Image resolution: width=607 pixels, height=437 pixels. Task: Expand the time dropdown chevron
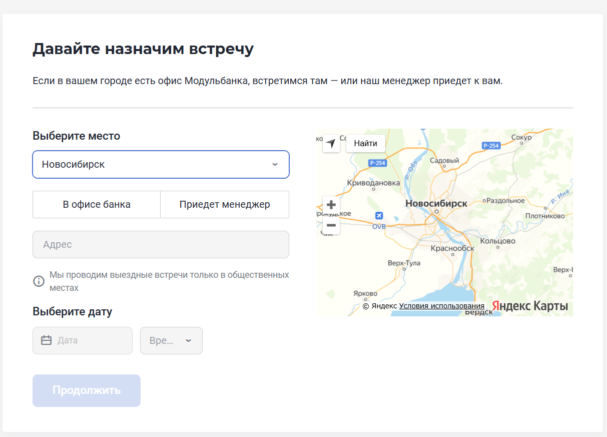[x=188, y=340]
